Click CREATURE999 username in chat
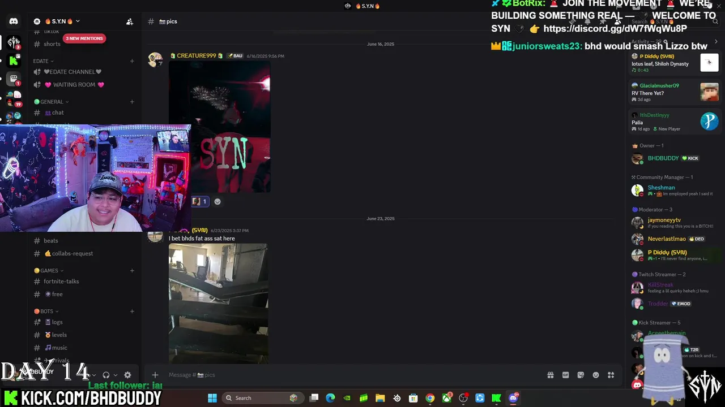This screenshot has height=407, width=725. (196, 55)
